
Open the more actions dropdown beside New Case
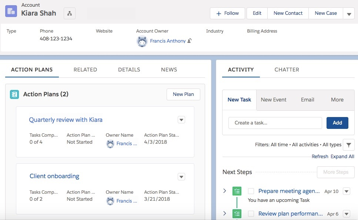pos(349,13)
